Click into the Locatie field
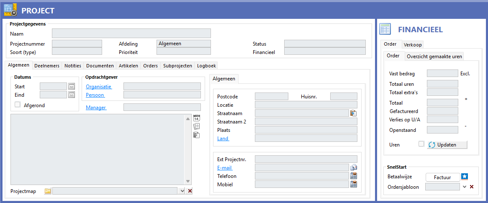Image resolution: width=488 pixels, height=203 pixels. coord(306,105)
